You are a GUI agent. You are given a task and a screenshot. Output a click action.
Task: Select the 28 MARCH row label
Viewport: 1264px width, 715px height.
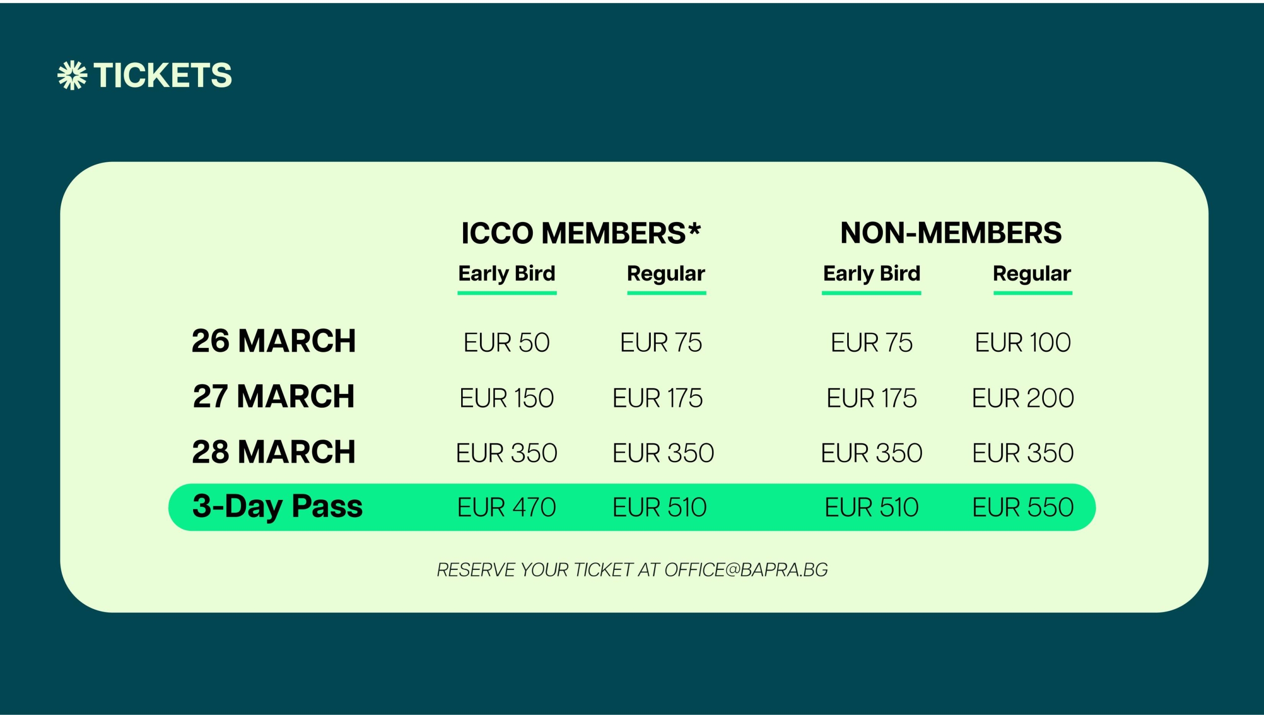pyautogui.click(x=274, y=452)
